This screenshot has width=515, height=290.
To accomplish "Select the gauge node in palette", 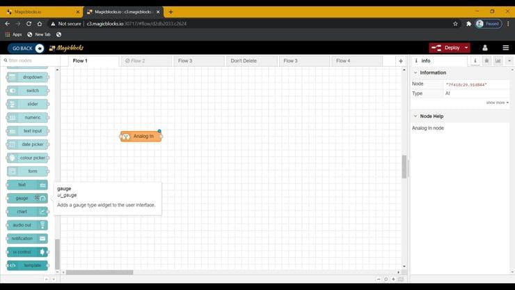I will [x=27, y=198].
